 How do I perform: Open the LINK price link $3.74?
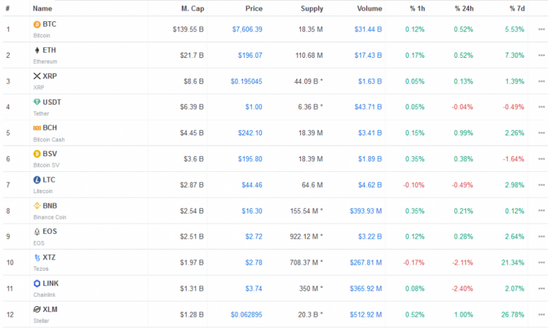pos(254,288)
